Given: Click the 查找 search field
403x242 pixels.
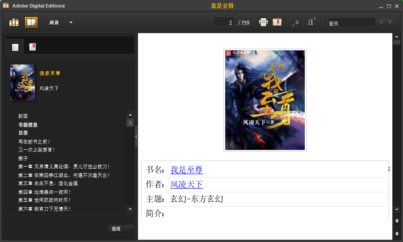Looking at the screenshot, I should (x=351, y=23).
